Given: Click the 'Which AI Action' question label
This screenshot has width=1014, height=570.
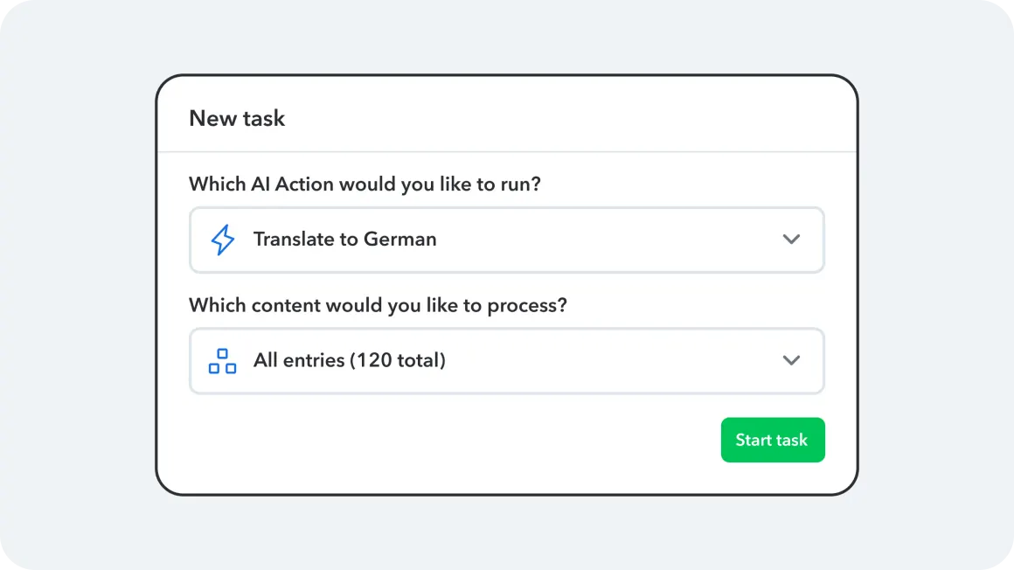Looking at the screenshot, I should point(365,184).
